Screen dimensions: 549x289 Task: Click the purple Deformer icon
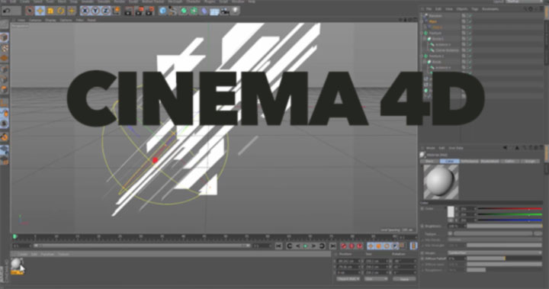pos(204,11)
